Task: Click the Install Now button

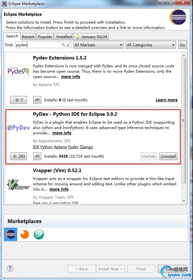Action: click(111, 269)
